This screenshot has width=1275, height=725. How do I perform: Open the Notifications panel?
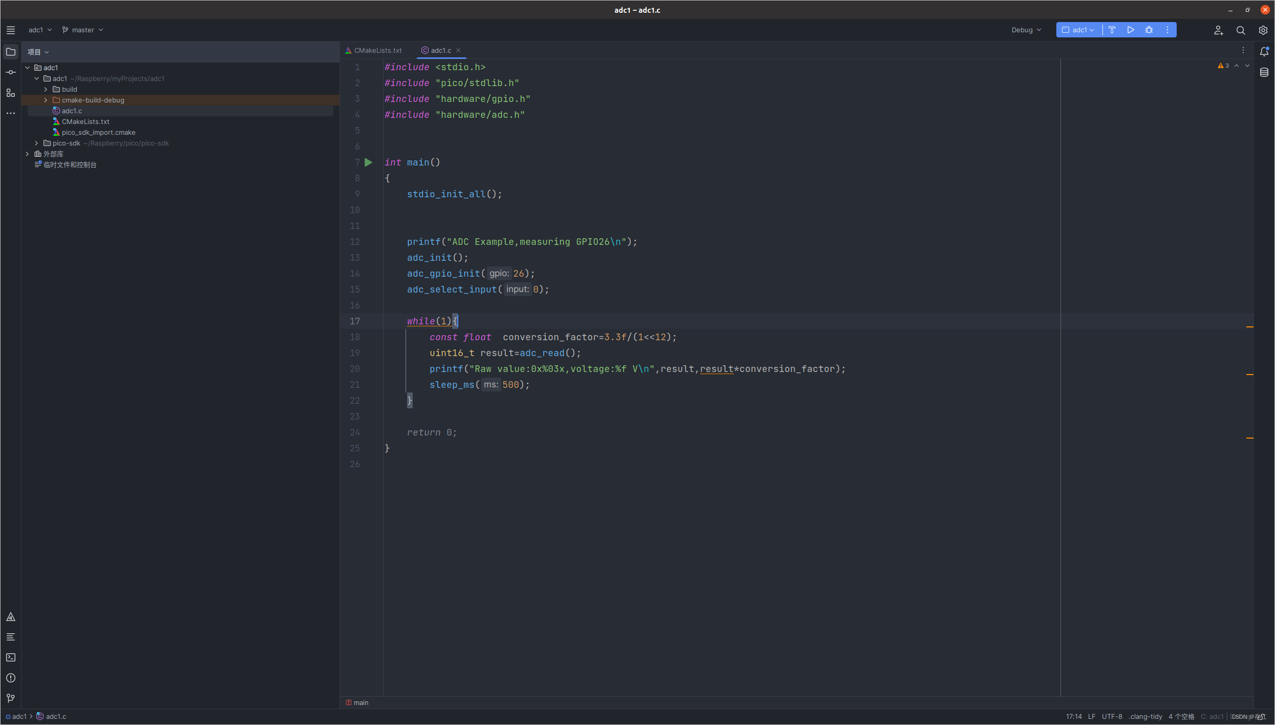(x=1264, y=51)
